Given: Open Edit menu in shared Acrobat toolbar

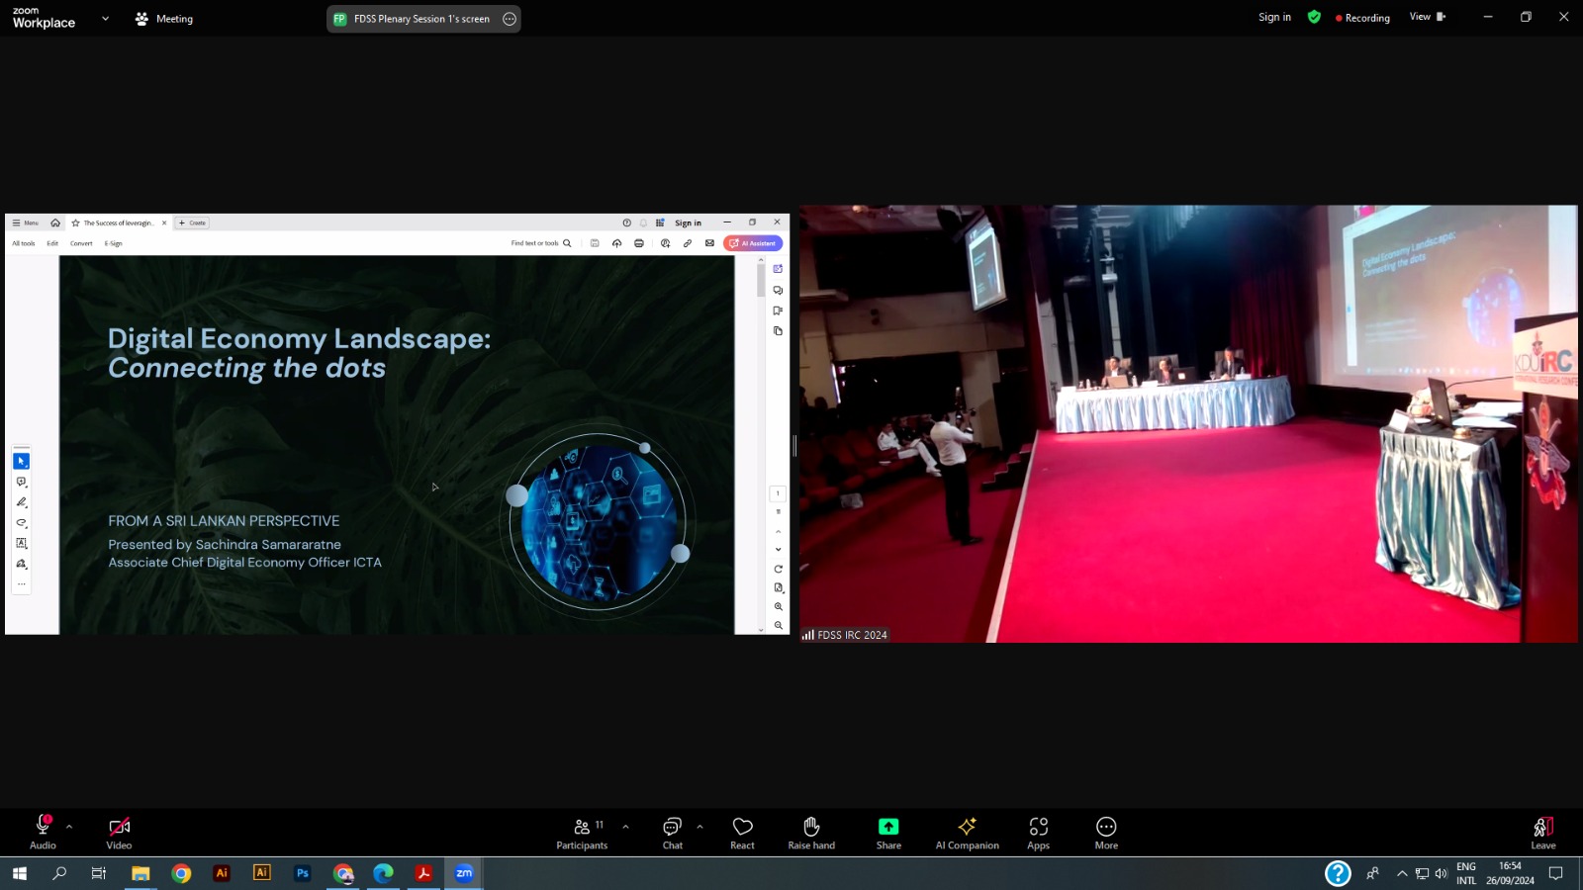Looking at the screenshot, I should click(52, 243).
